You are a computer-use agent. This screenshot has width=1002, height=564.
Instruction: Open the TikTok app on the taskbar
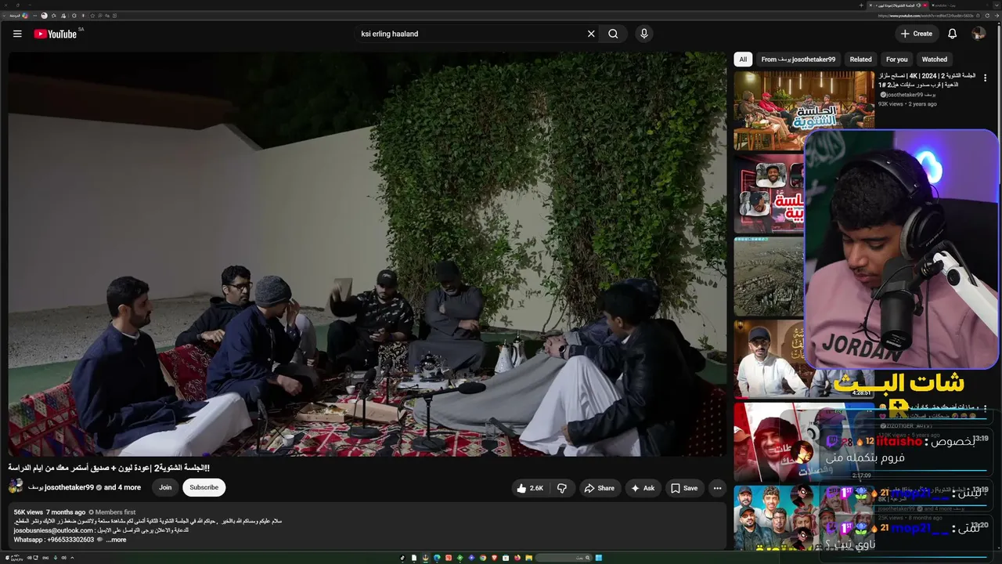[x=402, y=558]
